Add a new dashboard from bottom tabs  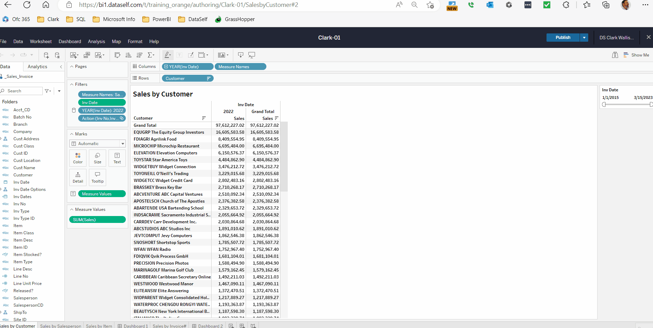pos(242,326)
